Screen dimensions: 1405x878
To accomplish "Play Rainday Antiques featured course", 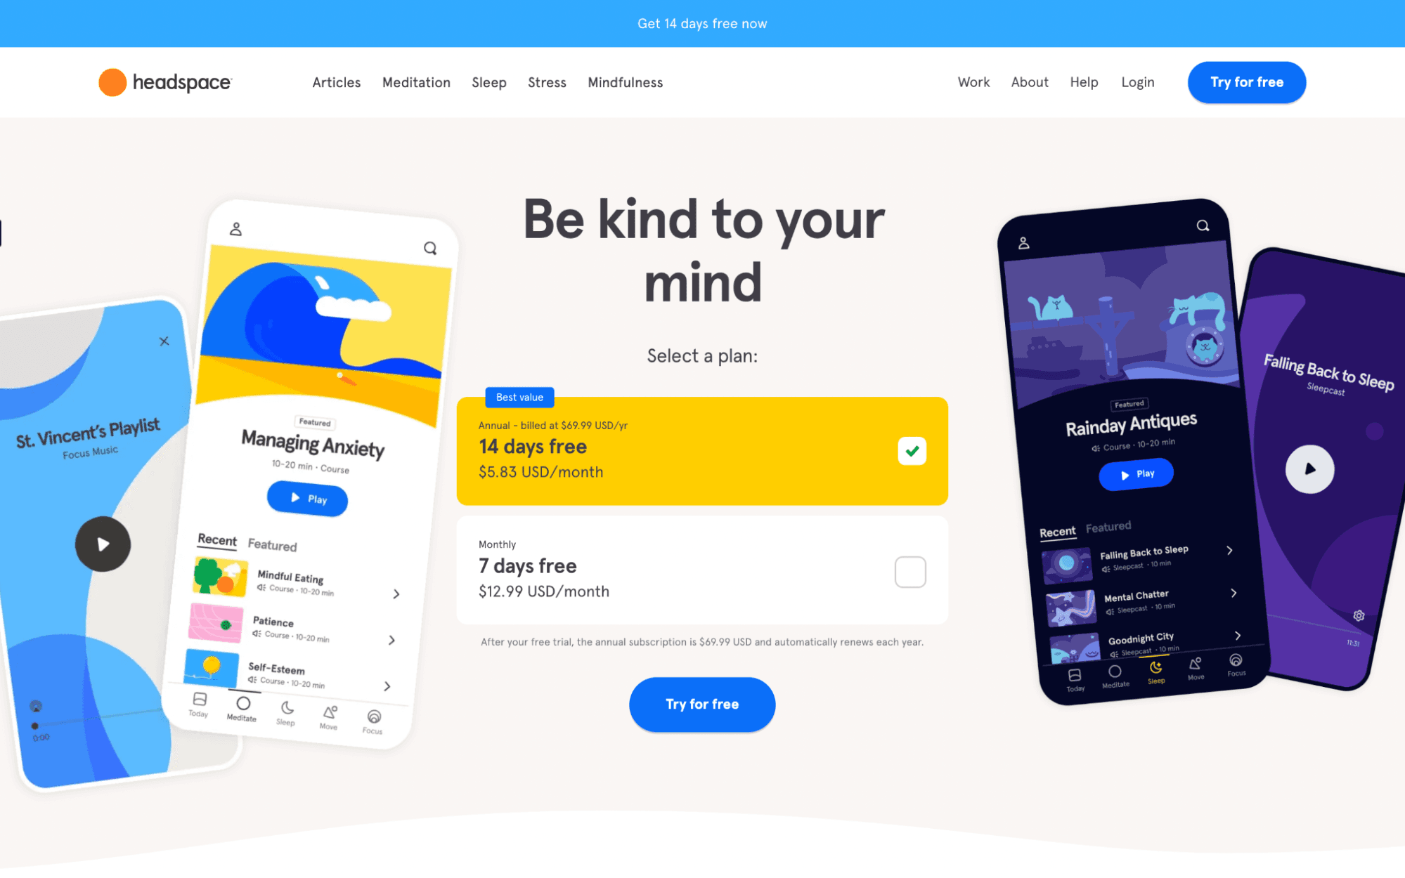I will point(1134,473).
